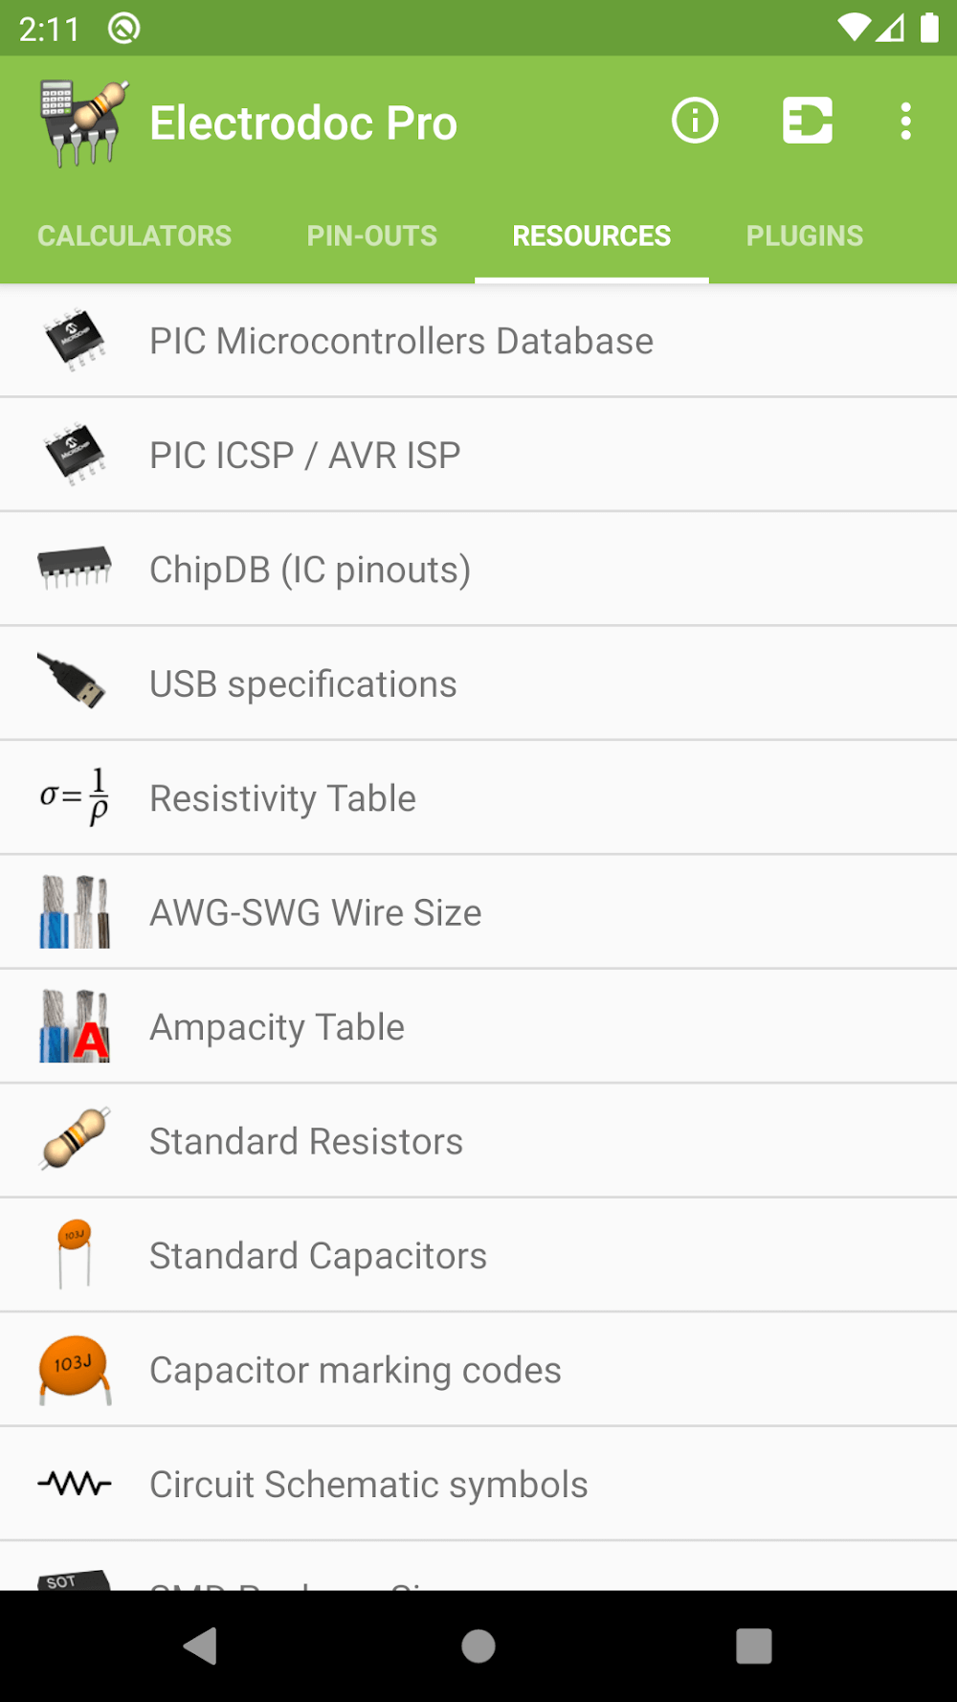Open the Standard Capacitors list
957x1702 pixels.
tap(318, 1256)
